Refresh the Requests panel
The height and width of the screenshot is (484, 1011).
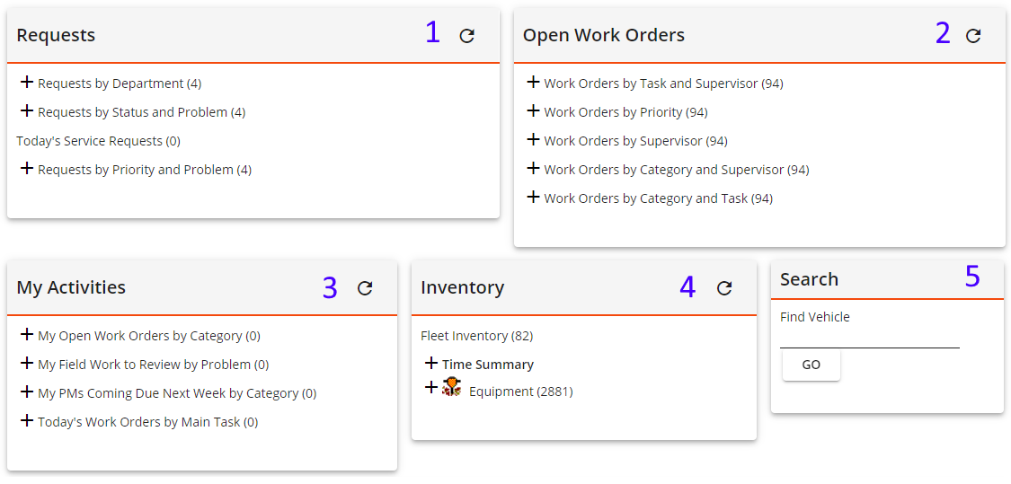(466, 36)
